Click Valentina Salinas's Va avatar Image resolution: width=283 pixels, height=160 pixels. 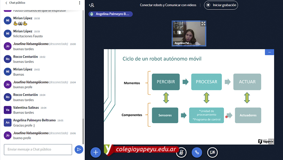tap(7, 110)
